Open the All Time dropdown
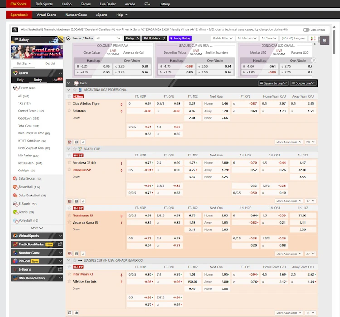This screenshot has width=340, height=317. 269,39
